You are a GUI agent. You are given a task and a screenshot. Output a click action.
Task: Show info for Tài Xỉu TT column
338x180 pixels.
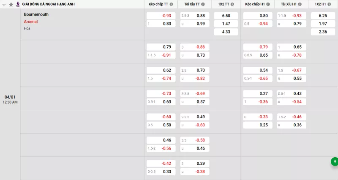[202, 4]
